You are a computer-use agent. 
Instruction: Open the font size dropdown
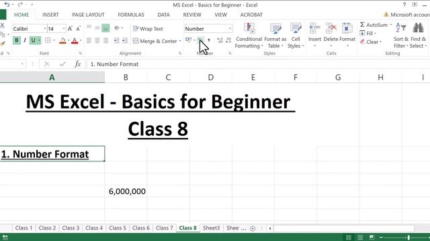(64, 29)
